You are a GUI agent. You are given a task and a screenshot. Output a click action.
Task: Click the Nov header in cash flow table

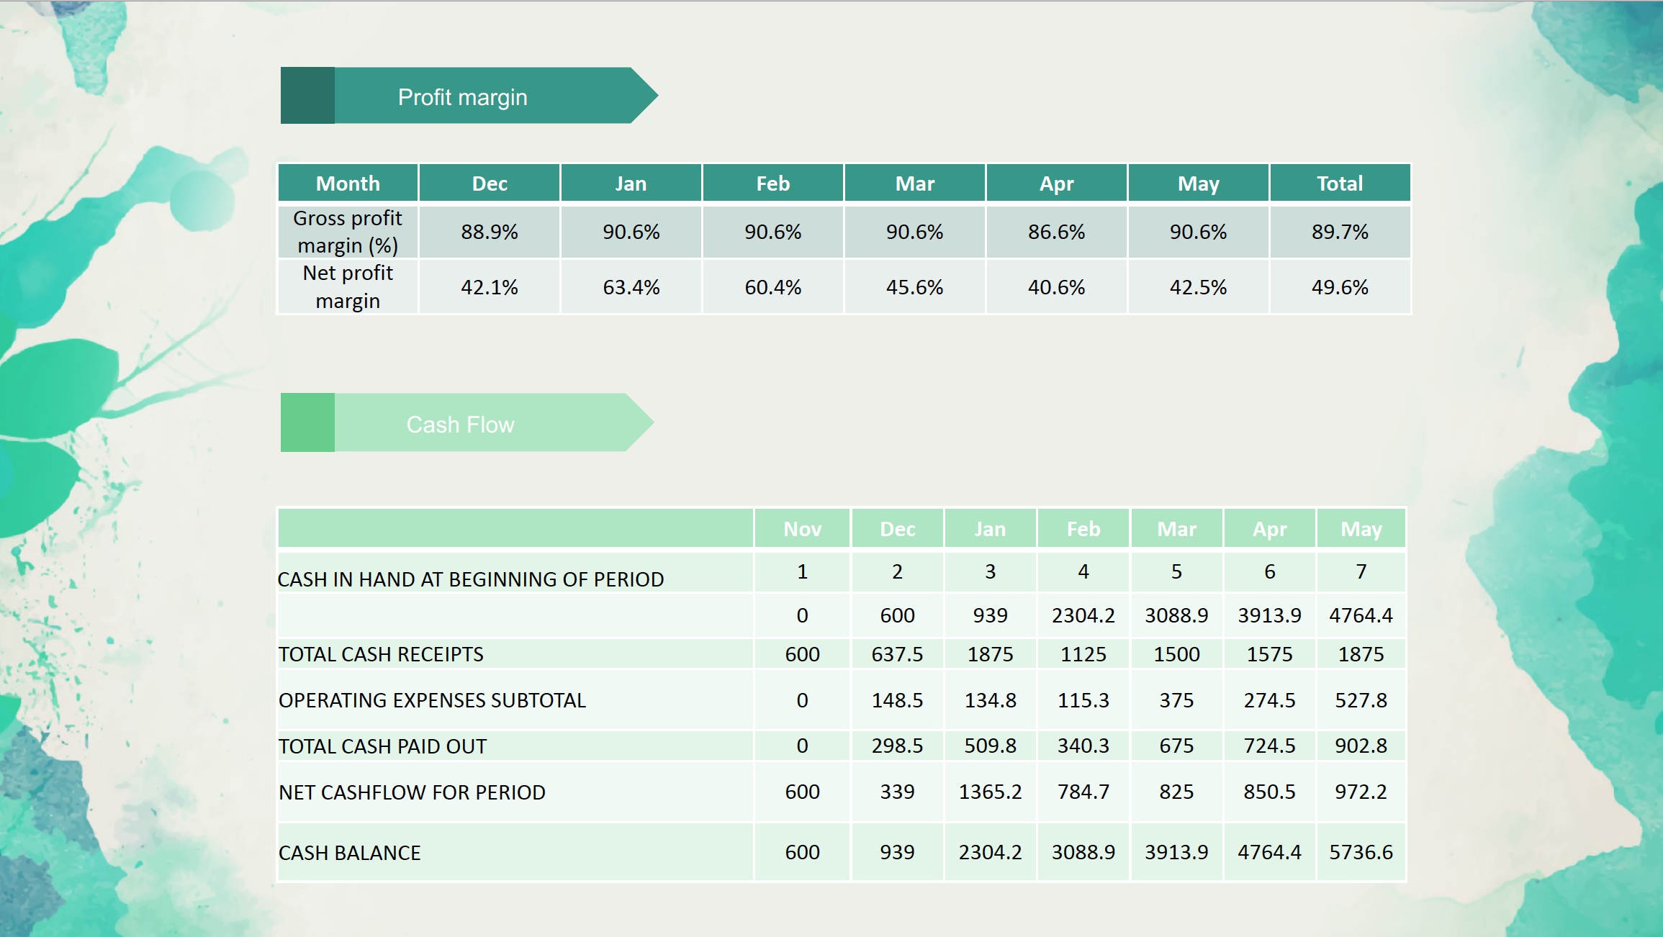[802, 528]
